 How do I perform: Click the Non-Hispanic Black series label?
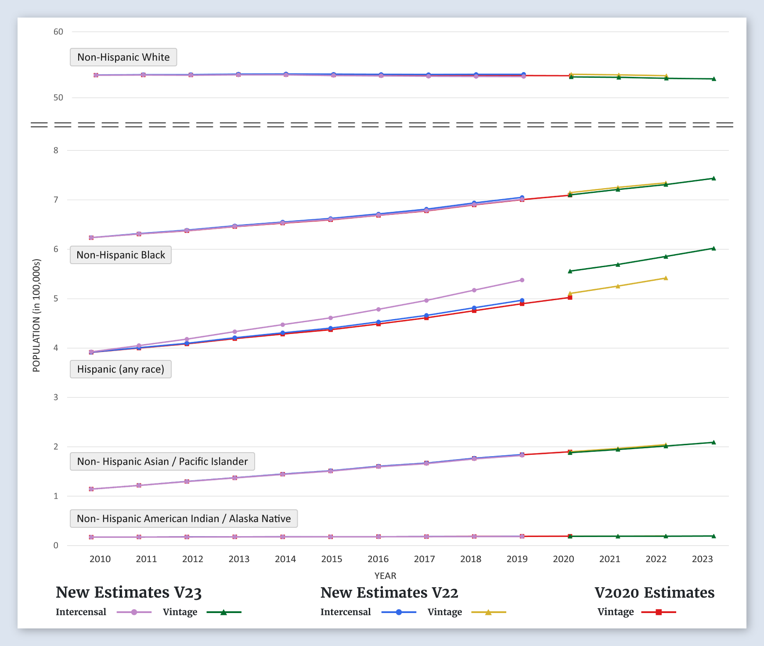pyautogui.click(x=121, y=255)
